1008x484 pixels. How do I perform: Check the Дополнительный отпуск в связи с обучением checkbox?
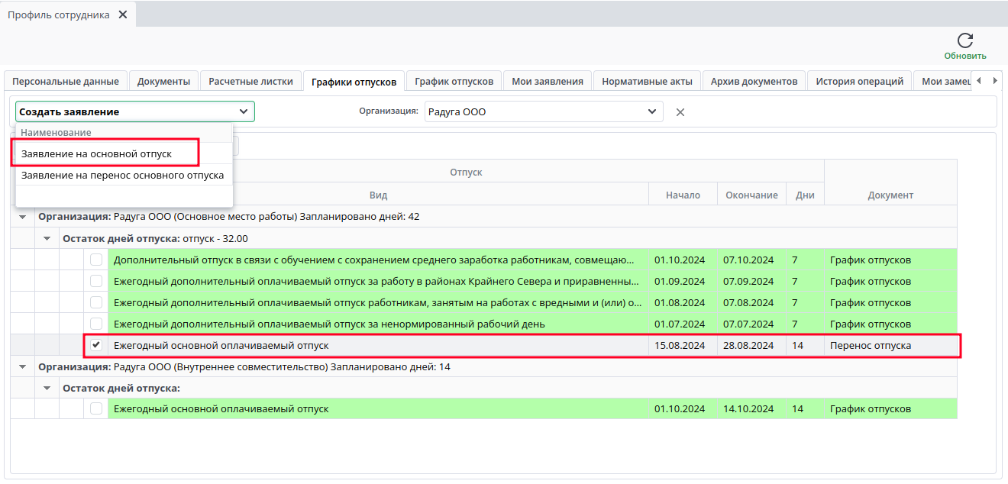(96, 260)
